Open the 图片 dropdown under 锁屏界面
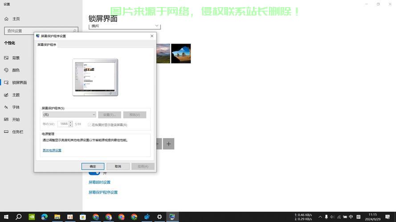396x222 pixels. [x=125, y=26]
